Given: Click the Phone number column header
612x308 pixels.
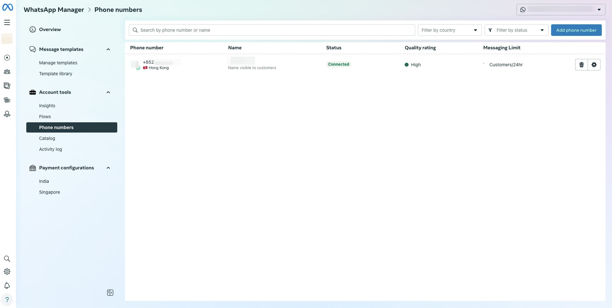Looking at the screenshot, I should (x=147, y=48).
